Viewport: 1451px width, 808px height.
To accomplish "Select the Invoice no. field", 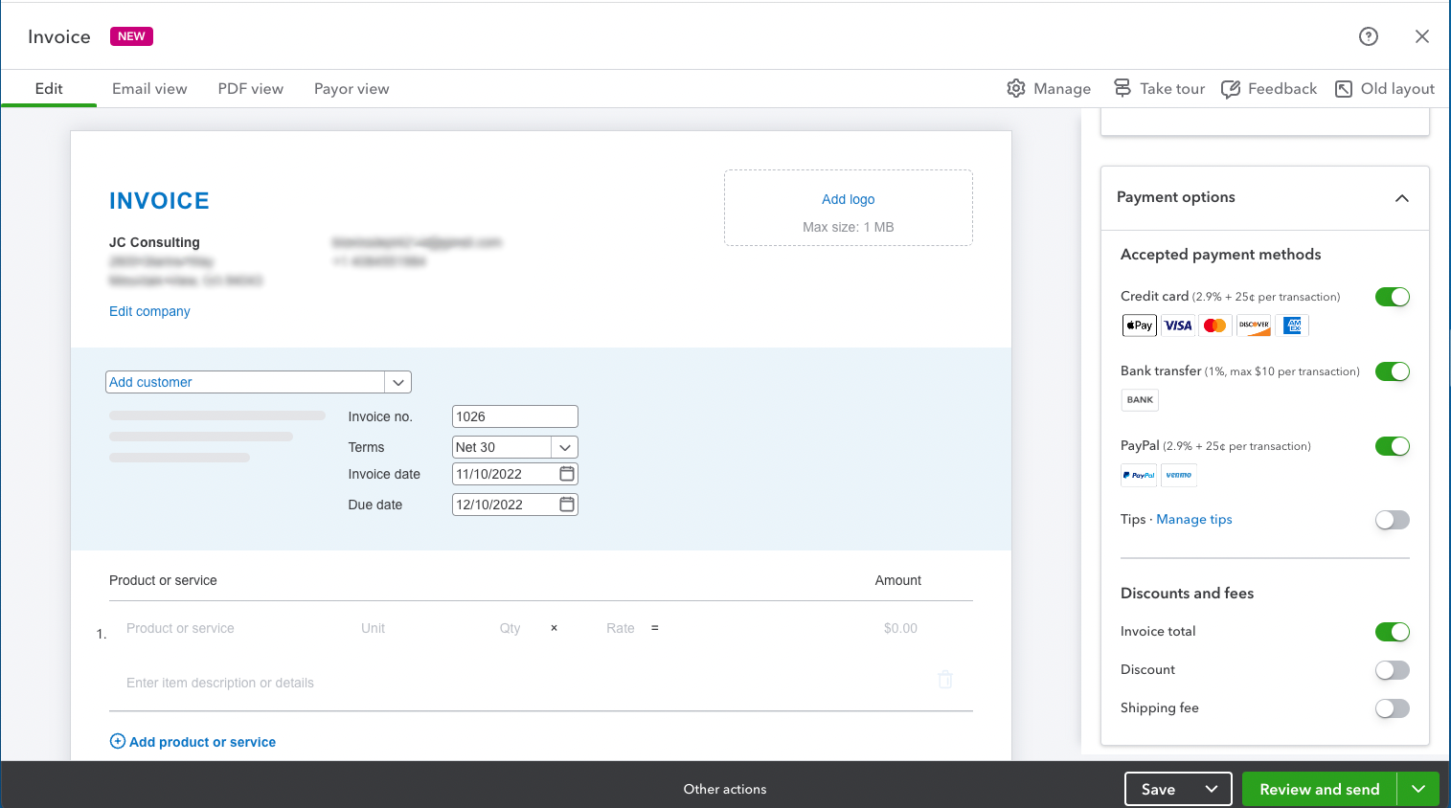I will point(514,415).
